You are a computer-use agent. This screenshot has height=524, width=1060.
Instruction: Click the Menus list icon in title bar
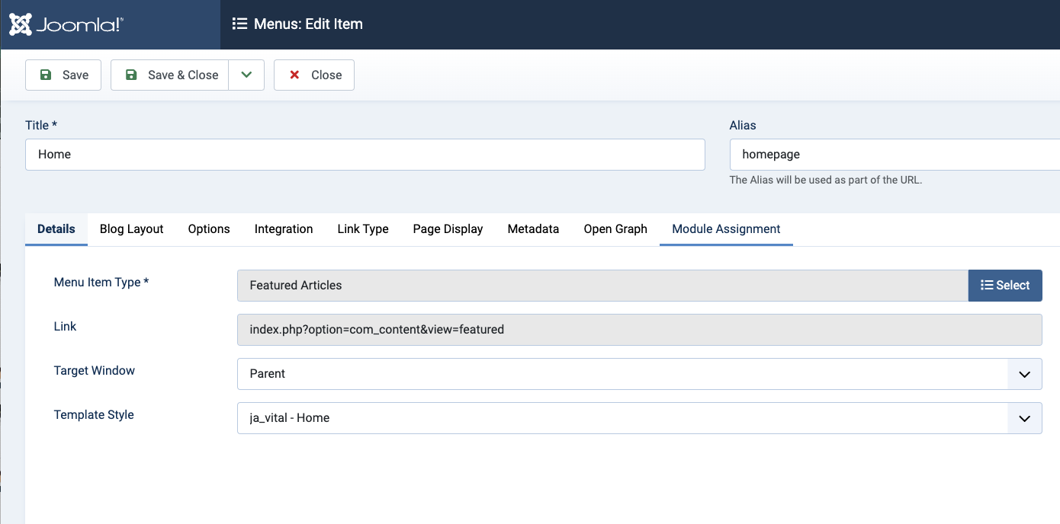[x=239, y=24]
